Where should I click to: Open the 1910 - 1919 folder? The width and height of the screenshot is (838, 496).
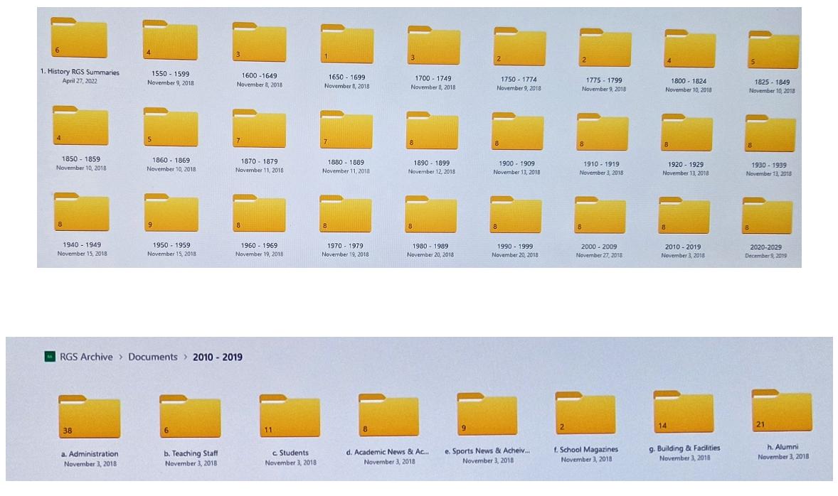pos(603,132)
